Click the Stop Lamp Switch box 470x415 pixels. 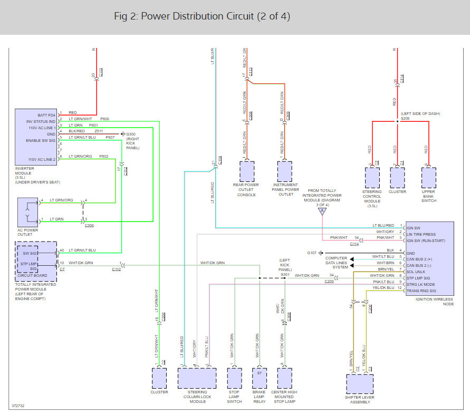coord(234,379)
